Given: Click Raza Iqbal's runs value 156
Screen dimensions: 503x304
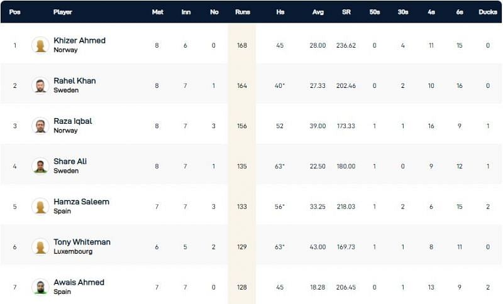Looking at the screenshot, I should pos(242,126).
